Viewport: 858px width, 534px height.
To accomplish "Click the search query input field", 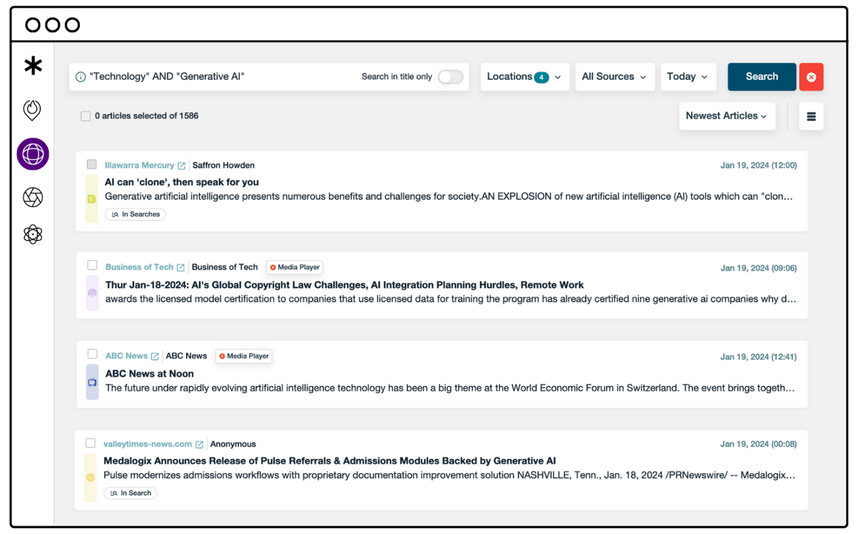I will (x=218, y=77).
